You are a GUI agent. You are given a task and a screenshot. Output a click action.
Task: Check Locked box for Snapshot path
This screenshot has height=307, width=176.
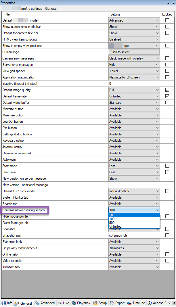point(167,235)
